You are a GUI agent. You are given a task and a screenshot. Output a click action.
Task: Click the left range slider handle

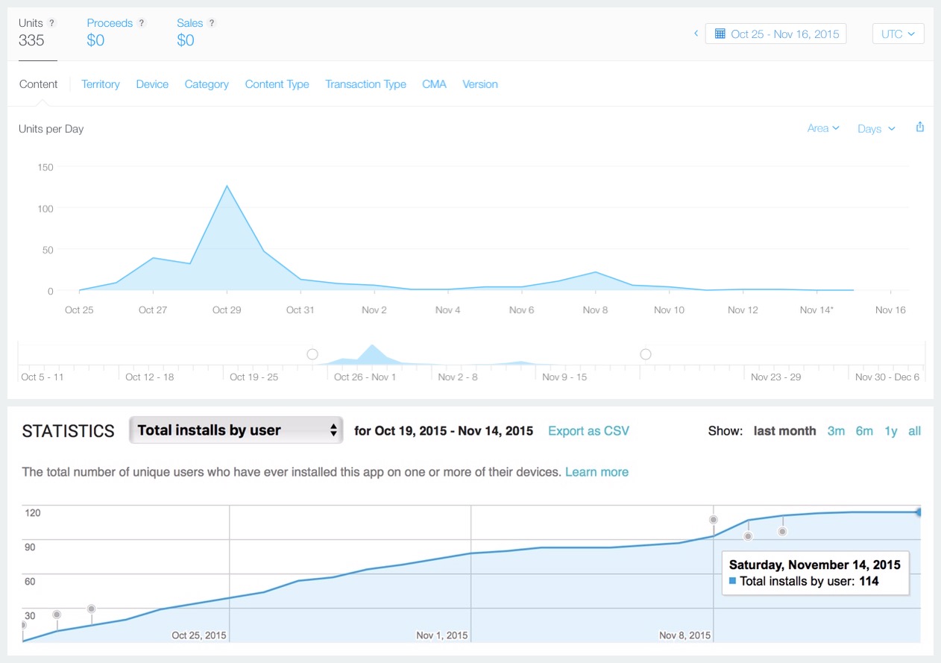(x=312, y=354)
